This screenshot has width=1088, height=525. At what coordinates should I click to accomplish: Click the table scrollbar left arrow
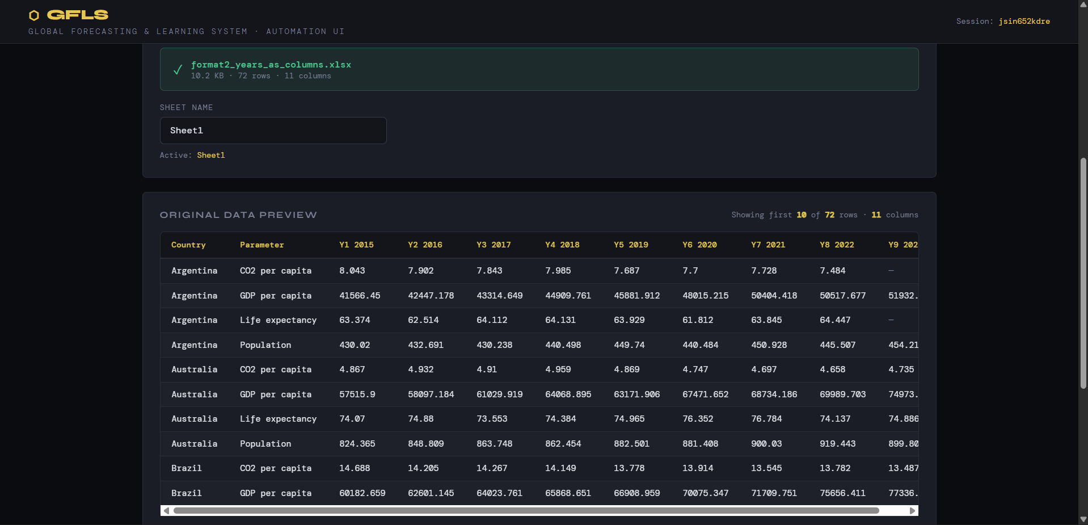(166, 511)
